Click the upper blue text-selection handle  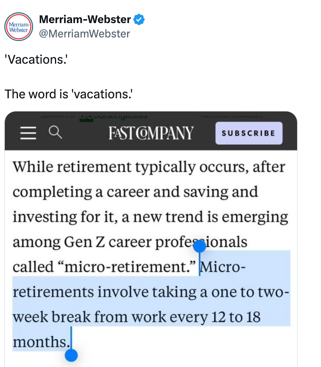pos(200,246)
